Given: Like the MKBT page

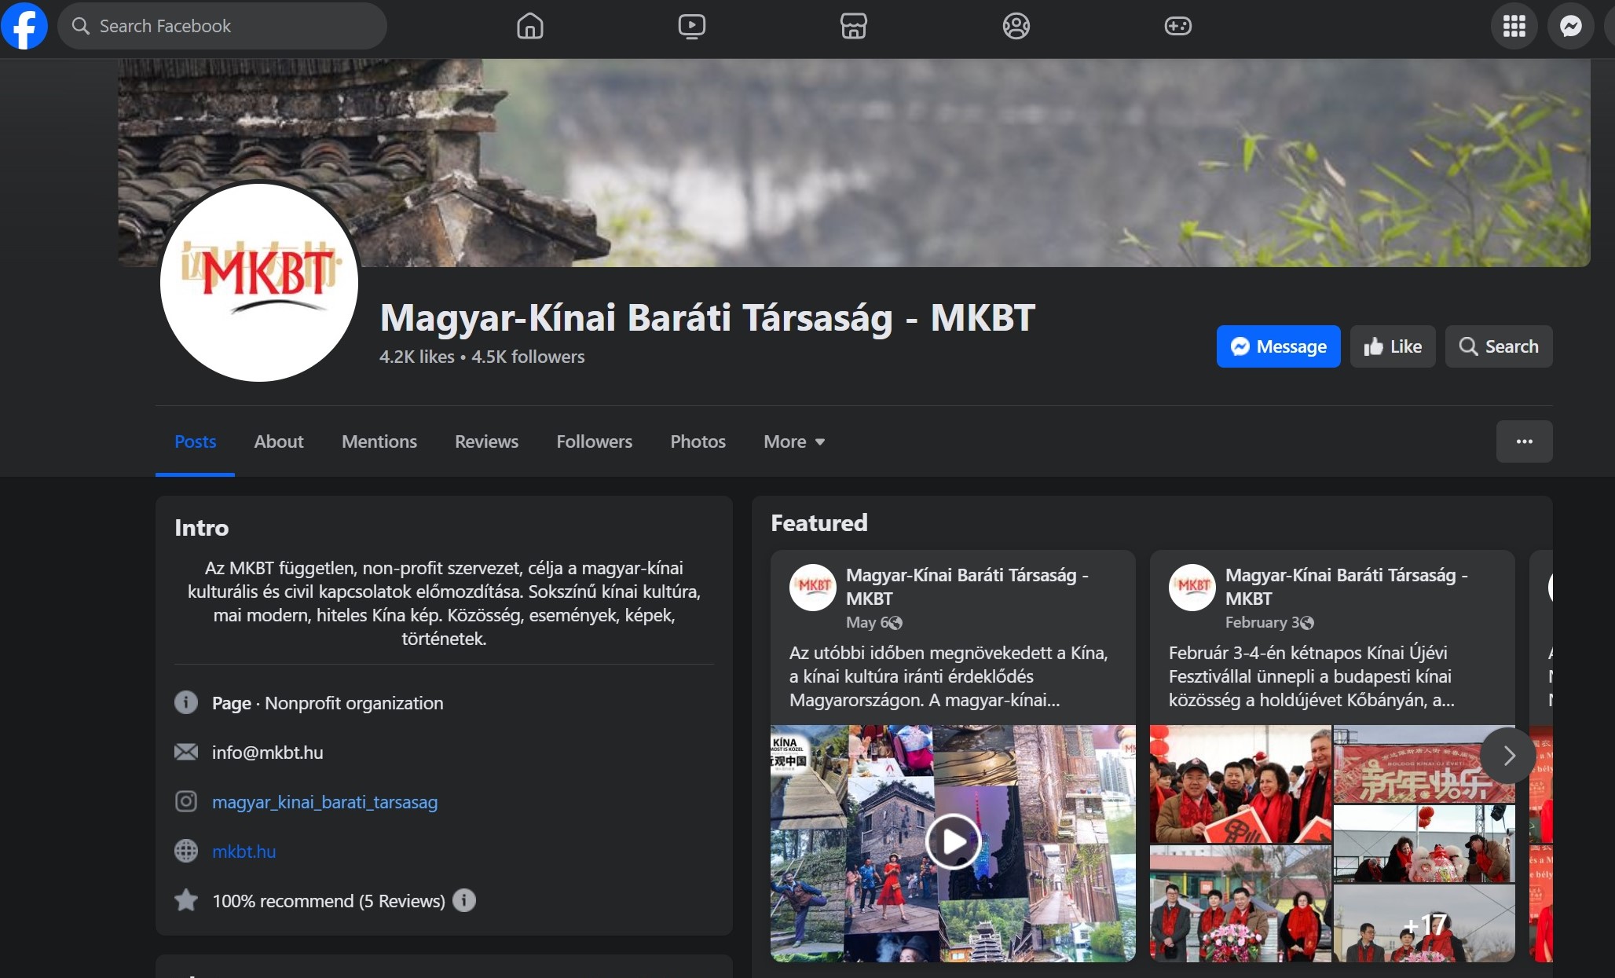Looking at the screenshot, I should (x=1393, y=346).
